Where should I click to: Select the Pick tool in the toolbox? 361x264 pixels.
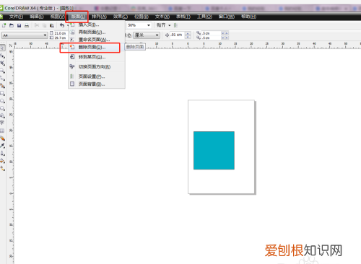tap(2, 48)
